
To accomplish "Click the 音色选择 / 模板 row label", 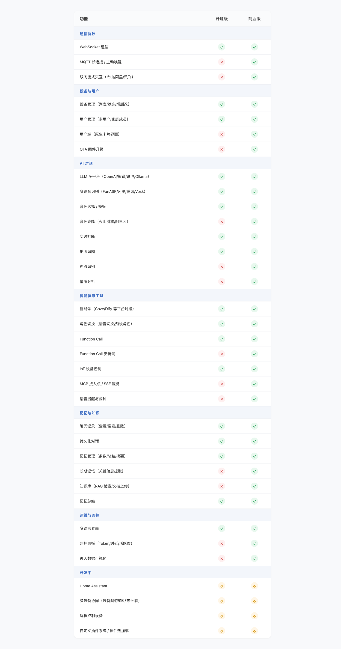I will click(x=93, y=207).
